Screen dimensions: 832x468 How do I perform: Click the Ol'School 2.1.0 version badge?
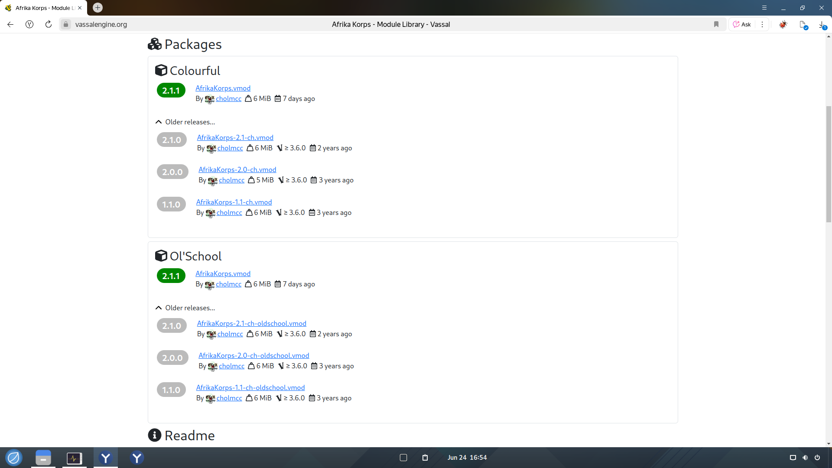coord(172,325)
